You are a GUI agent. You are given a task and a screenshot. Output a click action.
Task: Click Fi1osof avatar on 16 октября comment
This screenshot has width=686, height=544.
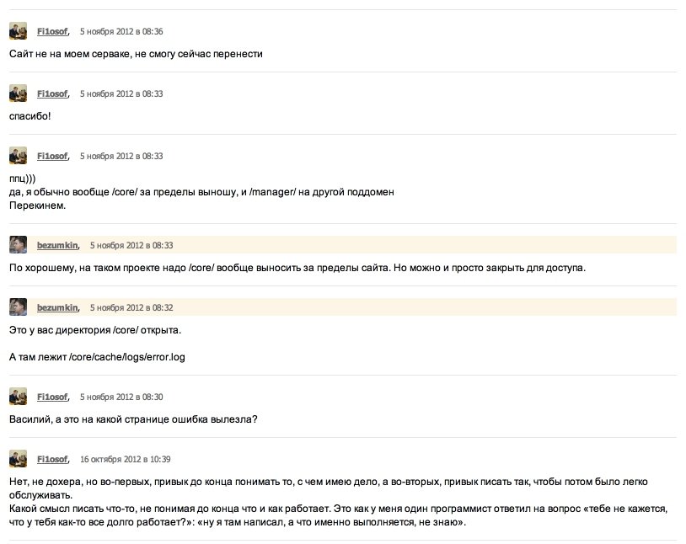coord(18,459)
